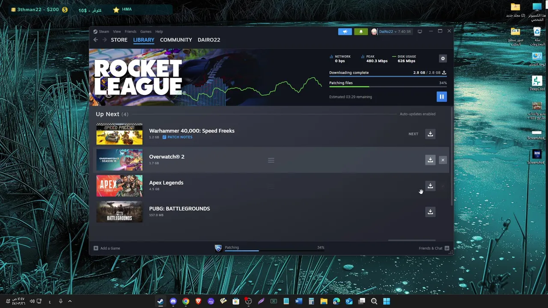Open Brave browser from the taskbar
Viewport: 548px width, 308px height.
[x=198, y=301]
